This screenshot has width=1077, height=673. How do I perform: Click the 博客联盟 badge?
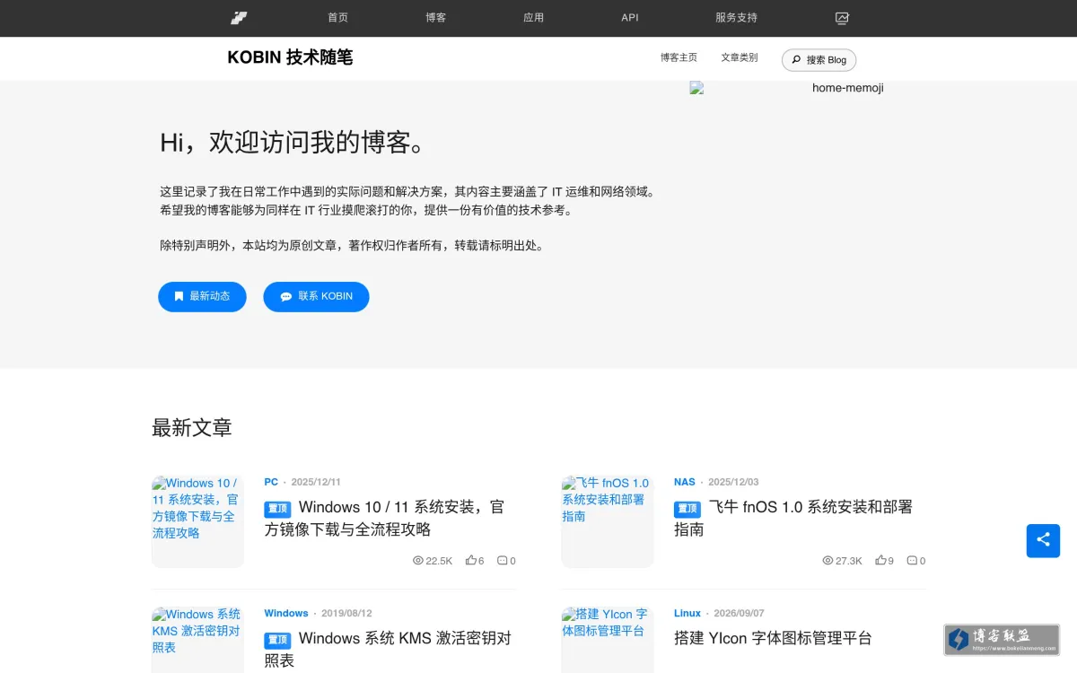click(x=1002, y=639)
